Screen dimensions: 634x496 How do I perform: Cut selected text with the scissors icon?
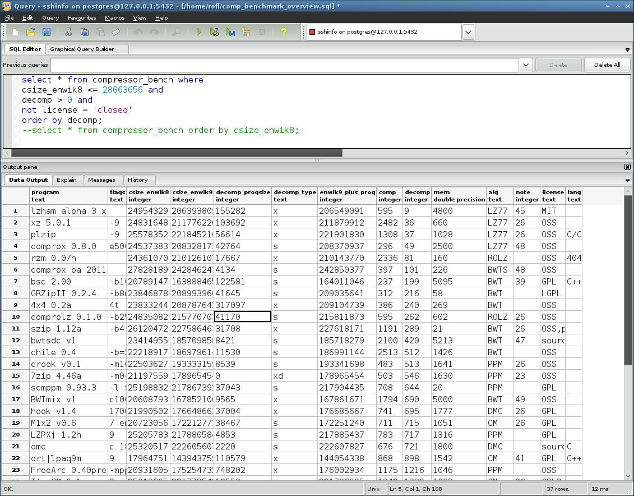click(x=68, y=32)
